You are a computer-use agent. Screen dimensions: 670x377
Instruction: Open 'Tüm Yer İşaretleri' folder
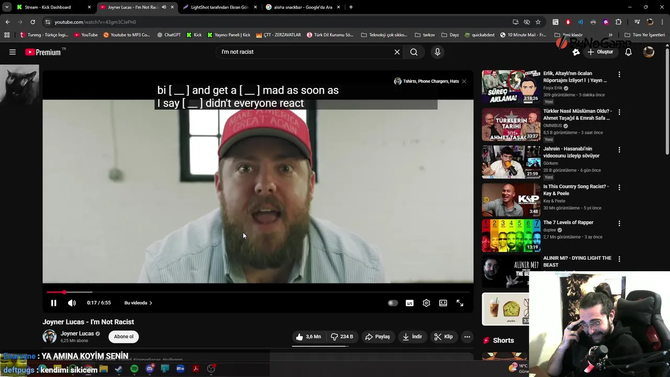(x=645, y=35)
